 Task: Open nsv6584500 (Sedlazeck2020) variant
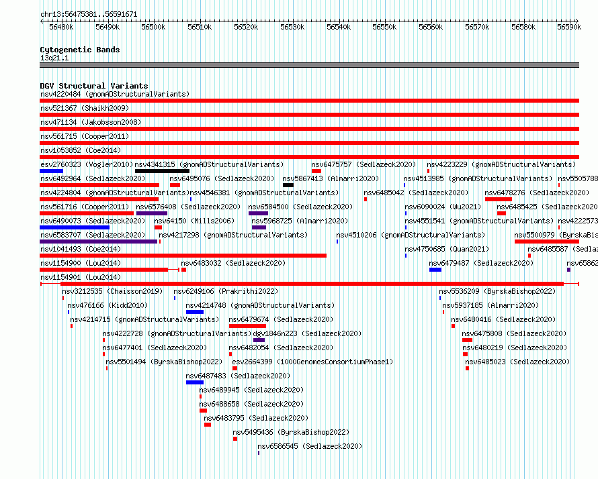pos(300,207)
